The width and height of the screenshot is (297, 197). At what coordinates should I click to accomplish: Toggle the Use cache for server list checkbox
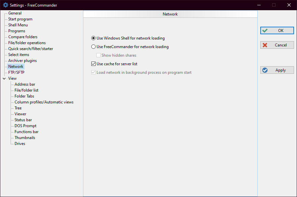tap(94, 64)
